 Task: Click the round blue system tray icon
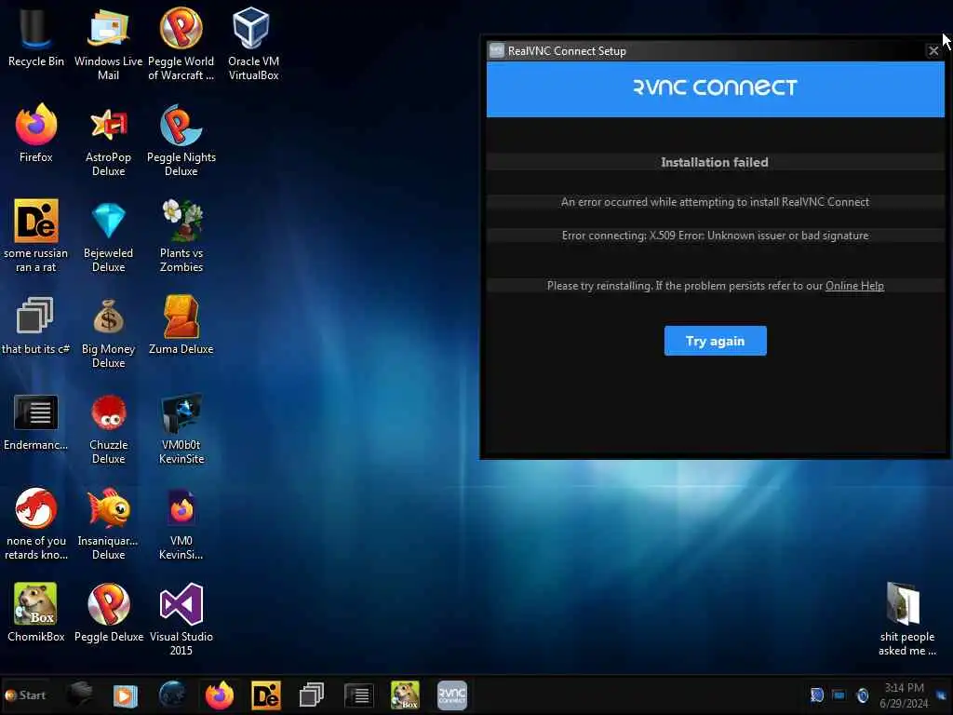(862, 695)
